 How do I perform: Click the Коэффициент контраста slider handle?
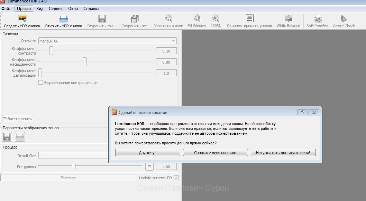(51, 50)
